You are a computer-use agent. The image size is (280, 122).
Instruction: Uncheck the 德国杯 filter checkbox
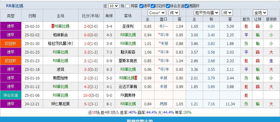(186, 6)
